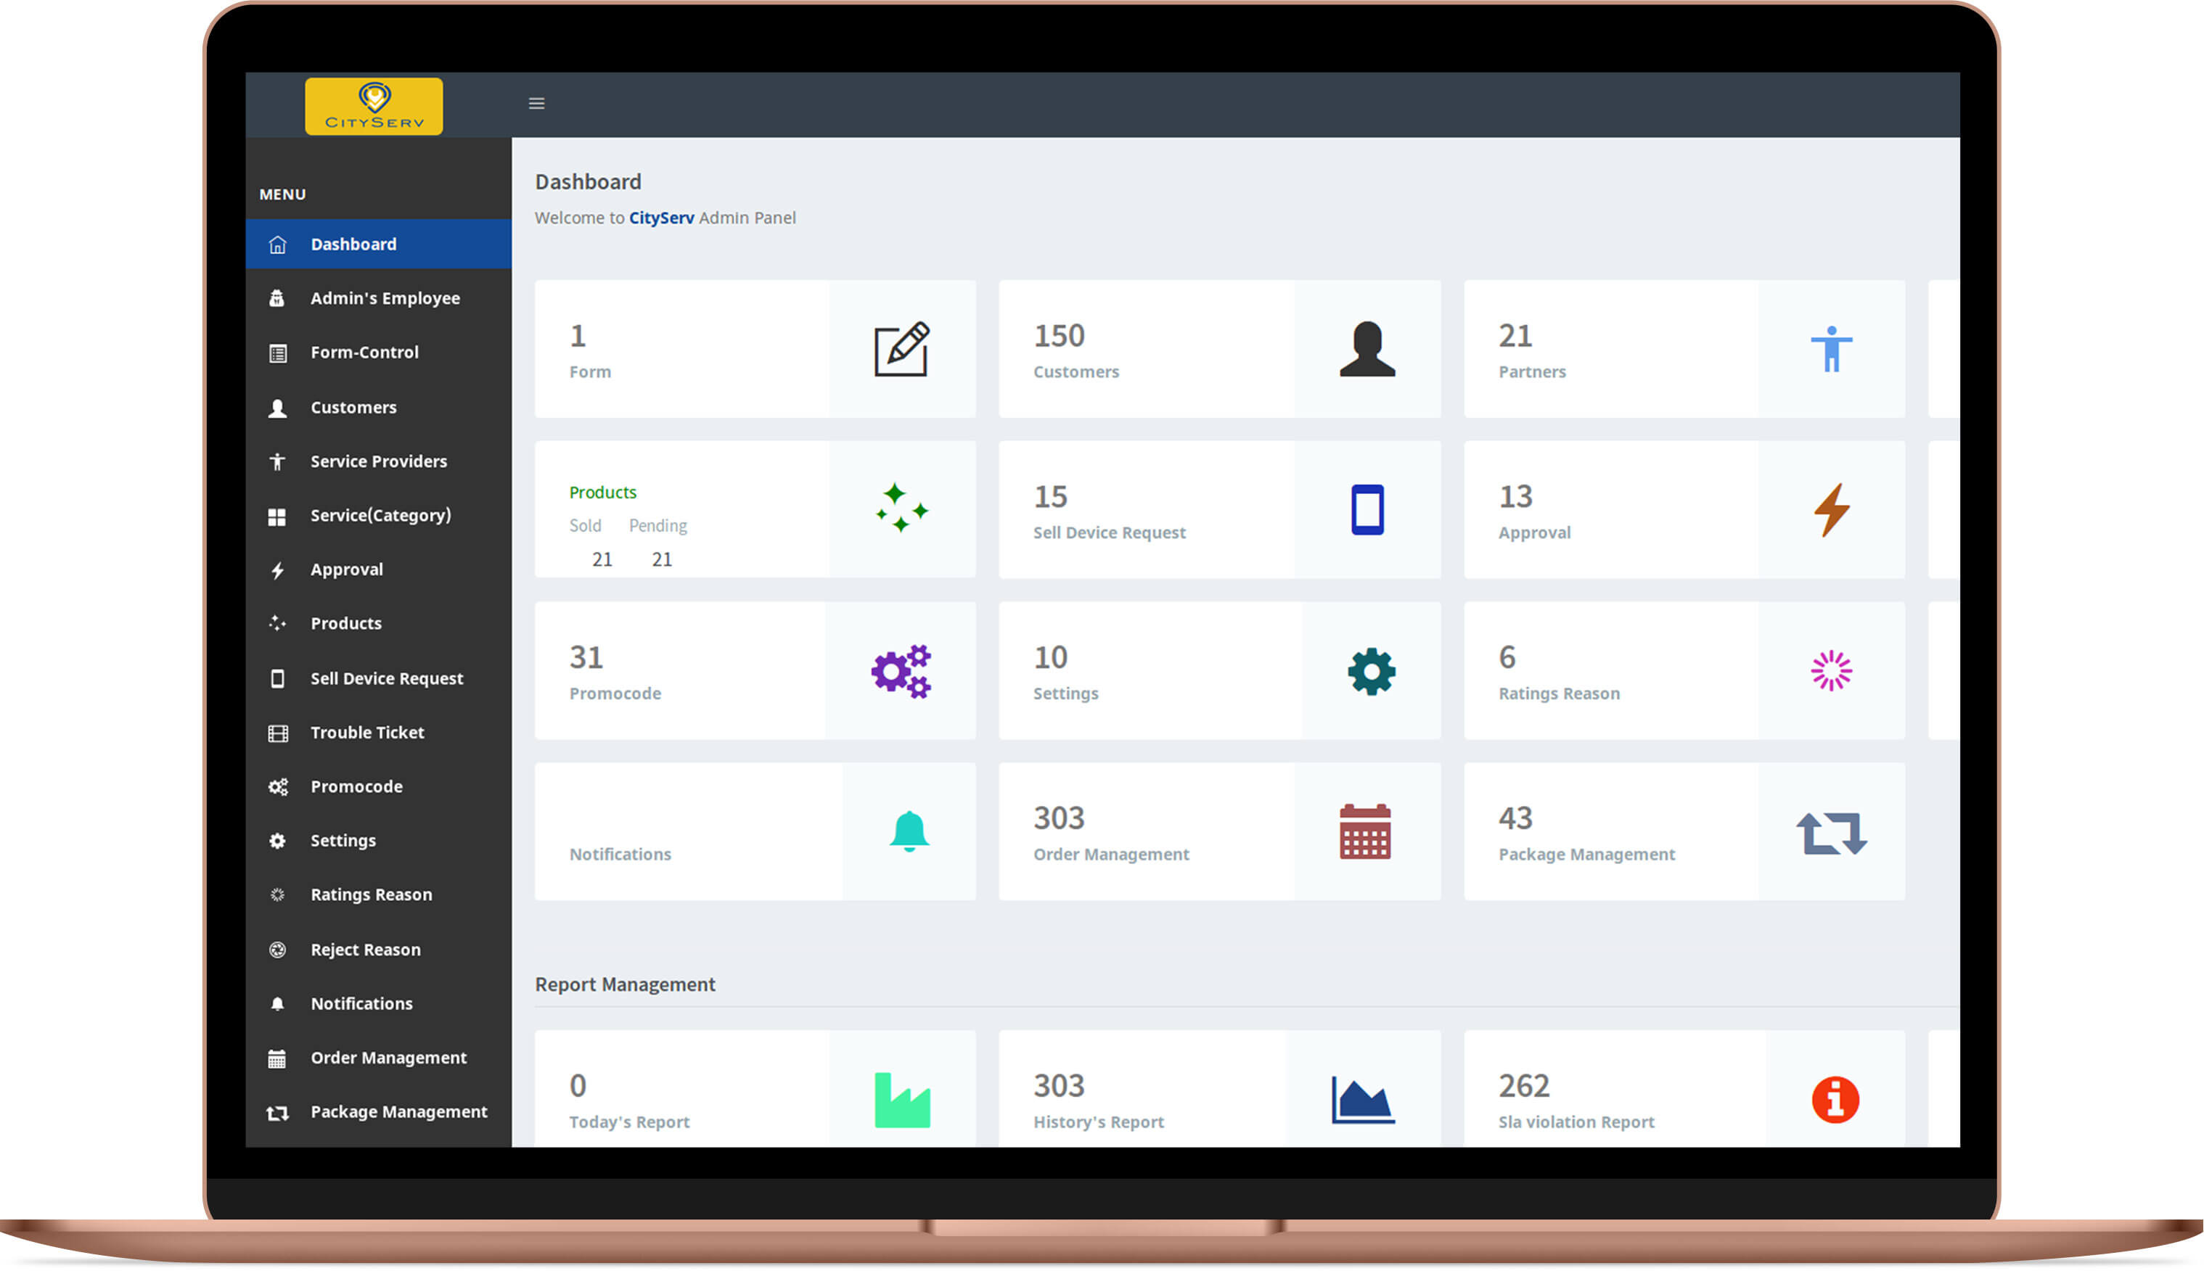Image resolution: width=2204 pixels, height=1271 pixels.
Task: Click the Customers label on its card
Action: (1076, 372)
